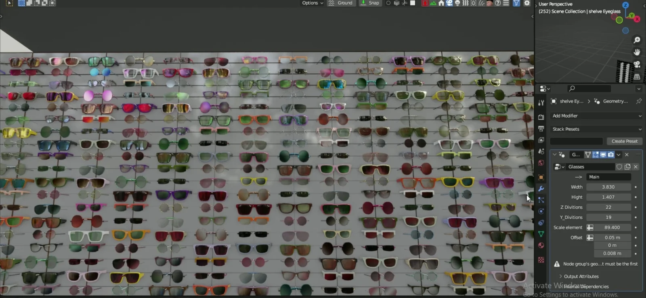Open the Output properties tab

[541, 128]
